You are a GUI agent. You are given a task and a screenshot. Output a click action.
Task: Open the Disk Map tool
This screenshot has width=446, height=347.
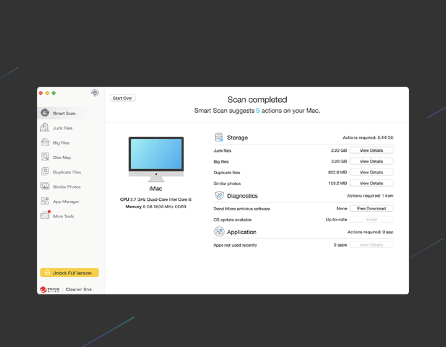pyautogui.click(x=45, y=157)
